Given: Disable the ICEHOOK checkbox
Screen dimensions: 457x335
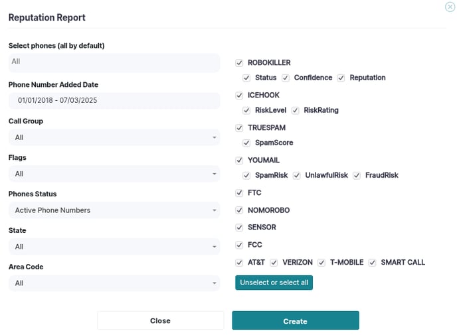Looking at the screenshot, I should click(239, 96).
